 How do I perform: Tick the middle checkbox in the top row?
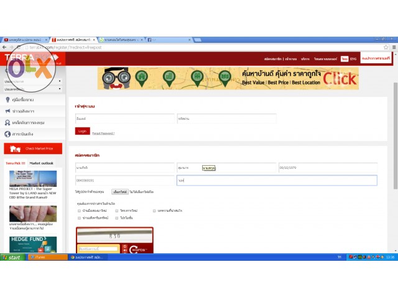tap(116, 211)
